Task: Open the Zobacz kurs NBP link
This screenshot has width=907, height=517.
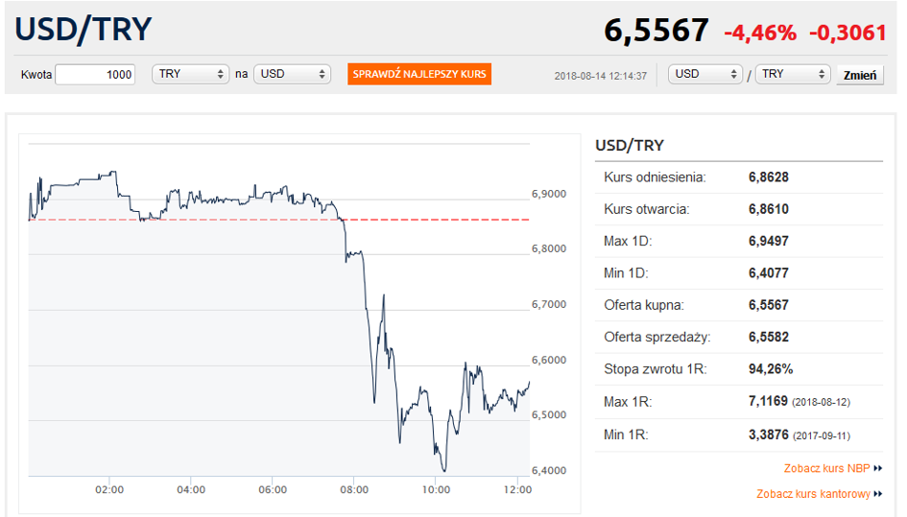Action: coord(833,468)
